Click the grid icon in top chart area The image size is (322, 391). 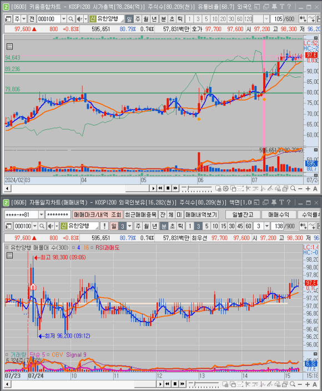(x=9, y=47)
